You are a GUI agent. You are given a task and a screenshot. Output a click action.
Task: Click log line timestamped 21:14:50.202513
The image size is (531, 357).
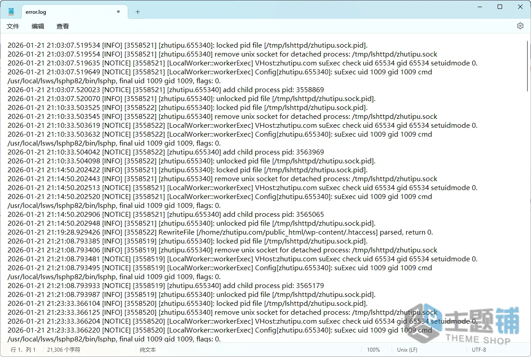tap(243, 188)
